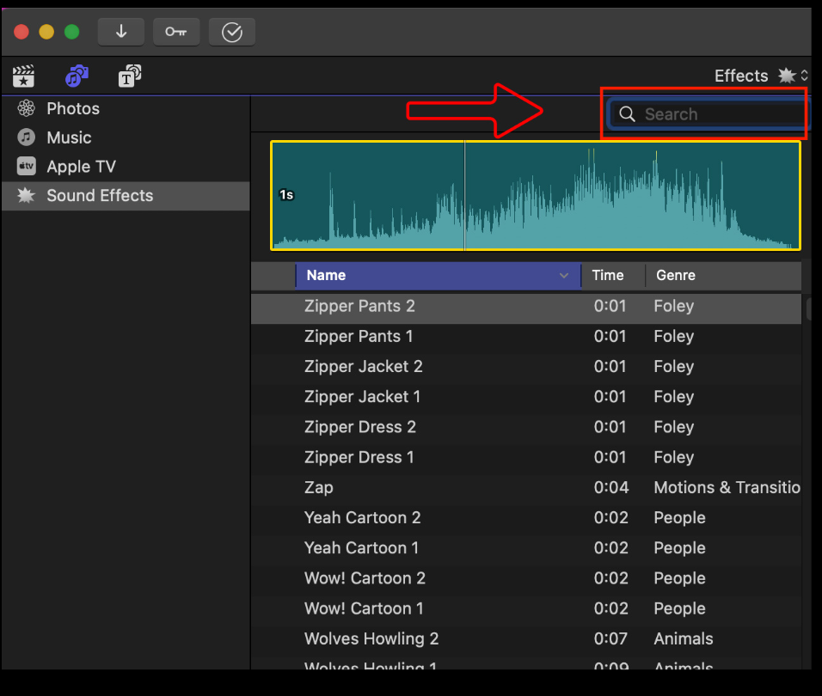Click the Sound Effects starburst icon
Viewport: 822px width, 696px height.
pos(26,195)
